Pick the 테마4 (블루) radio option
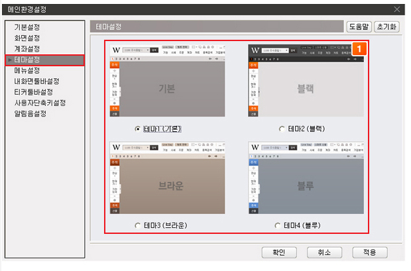Viewport: 411px width, 271px height. click(278, 225)
